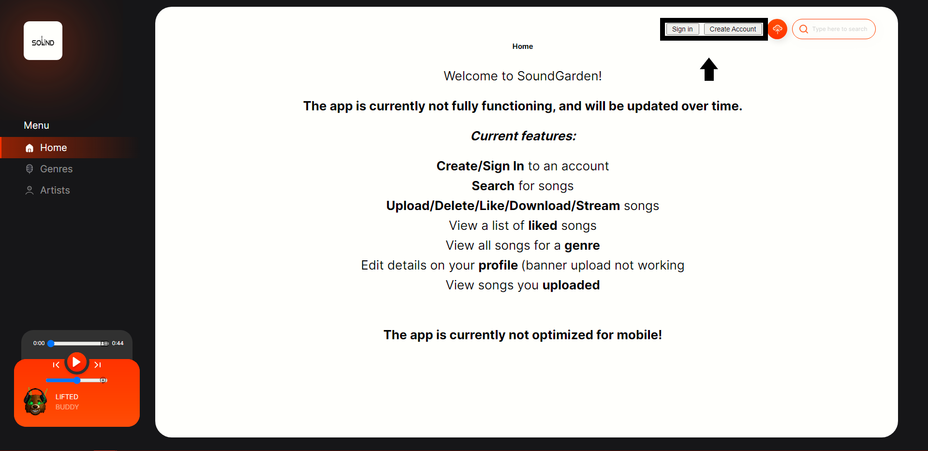Open Genres via its sidebar icon
Viewport: 928px width, 451px height.
tap(29, 169)
